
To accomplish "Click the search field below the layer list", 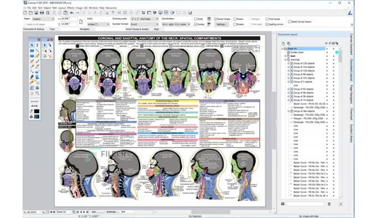I will 305,204.
